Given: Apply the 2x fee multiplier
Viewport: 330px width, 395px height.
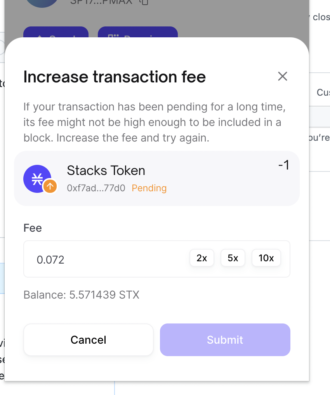Looking at the screenshot, I should (x=201, y=258).
